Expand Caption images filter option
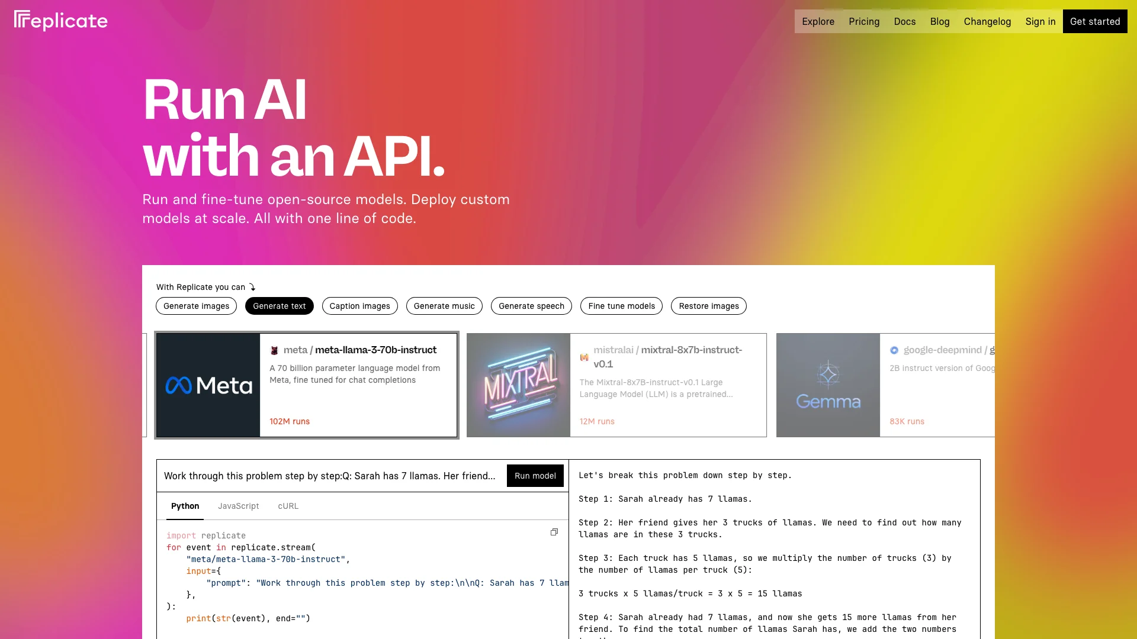 (359, 306)
